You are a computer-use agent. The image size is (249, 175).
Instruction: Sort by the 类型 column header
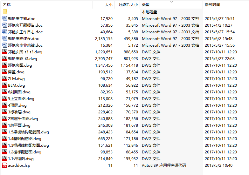pos(171,4)
